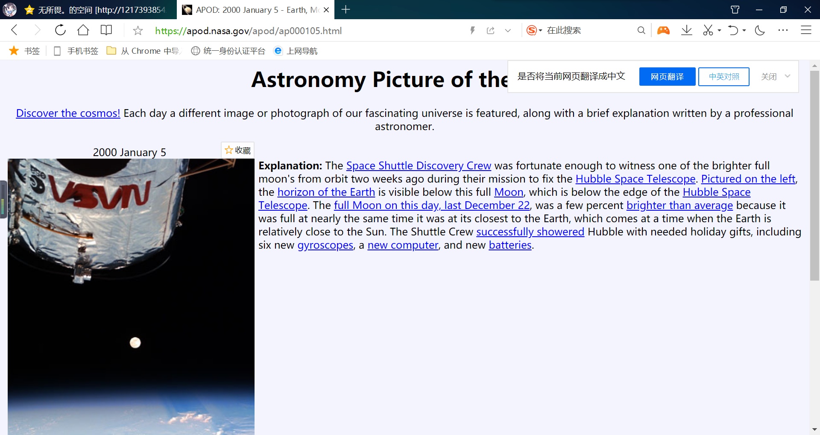Click the Hubble and Moon photo
The image size is (820, 435).
click(x=131, y=297)
